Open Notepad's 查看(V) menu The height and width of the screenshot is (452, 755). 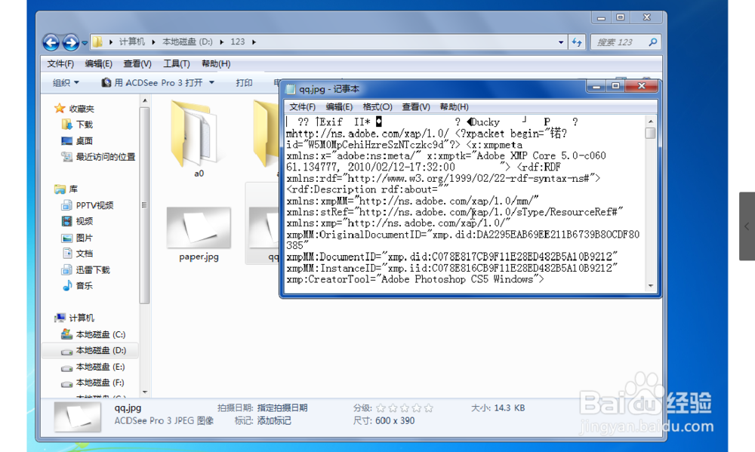click(415, 107)
